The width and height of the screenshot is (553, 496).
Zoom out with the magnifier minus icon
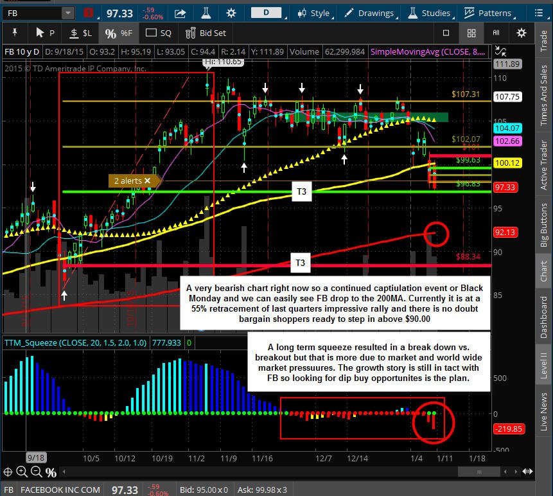click(37, 472)
